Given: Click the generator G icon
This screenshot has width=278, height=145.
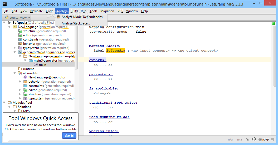Looking at the screenshot, I should pos(20,52).
